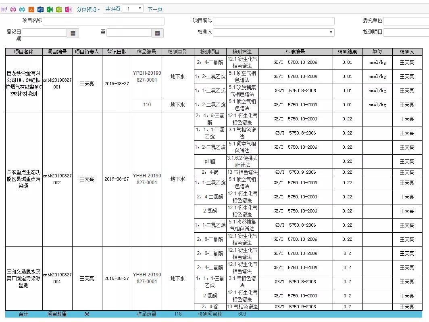
Task: Click the 项目名称 input field
Action: (104, 21)
